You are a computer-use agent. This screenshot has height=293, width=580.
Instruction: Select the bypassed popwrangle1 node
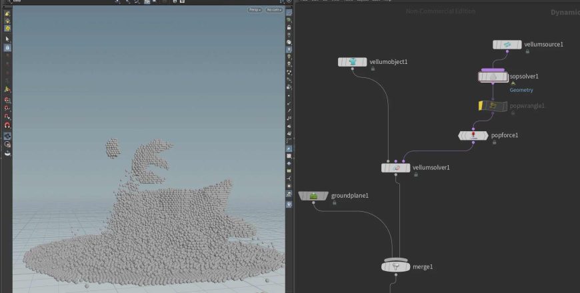tap(493, 106)
